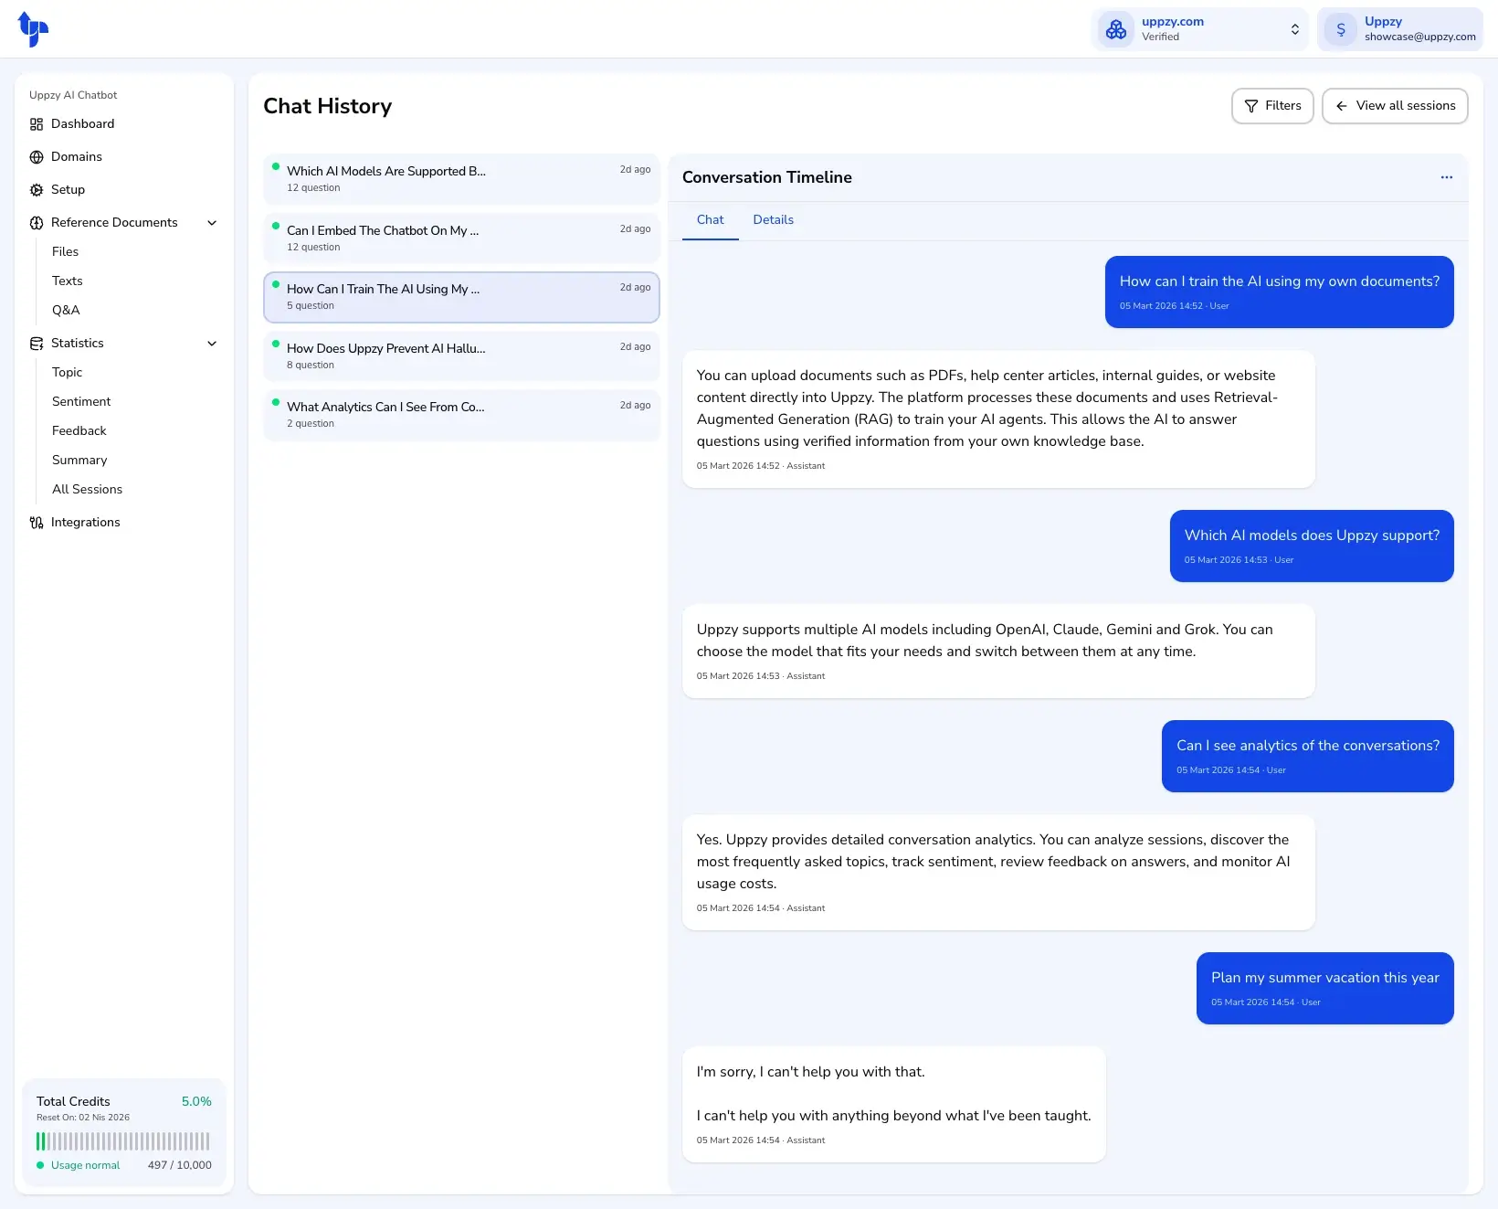
Task: Click the Total Credits usage bar
Action: click(x=123, y=1141)
